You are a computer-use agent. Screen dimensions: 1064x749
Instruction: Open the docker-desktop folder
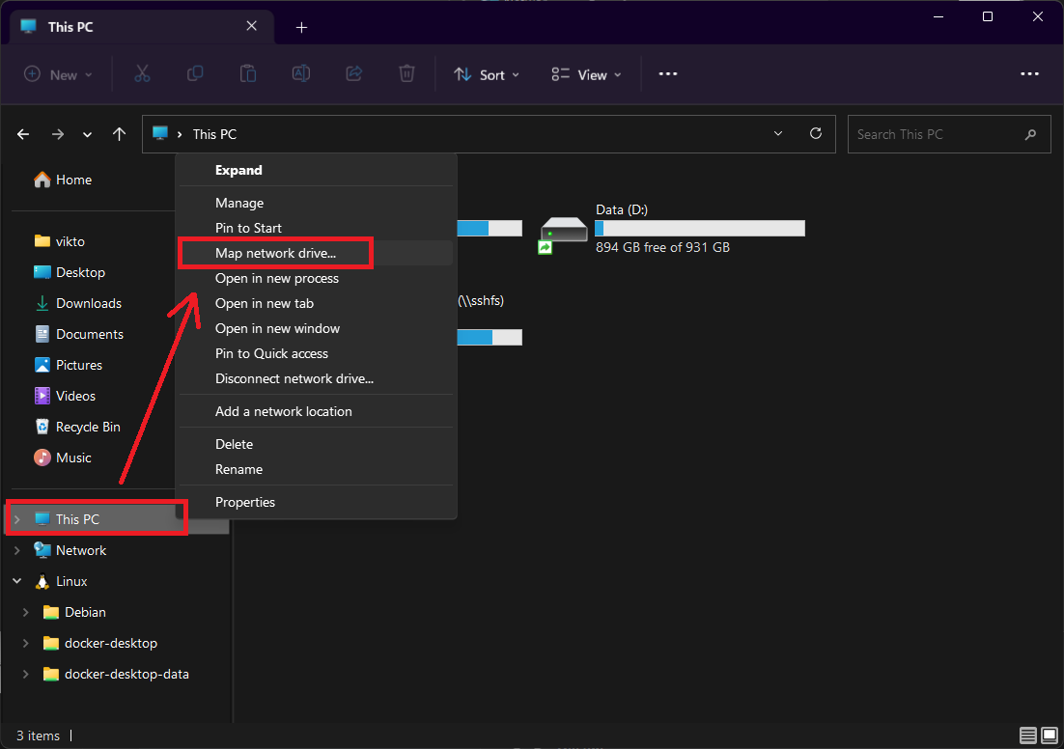(x=99, y=643)
